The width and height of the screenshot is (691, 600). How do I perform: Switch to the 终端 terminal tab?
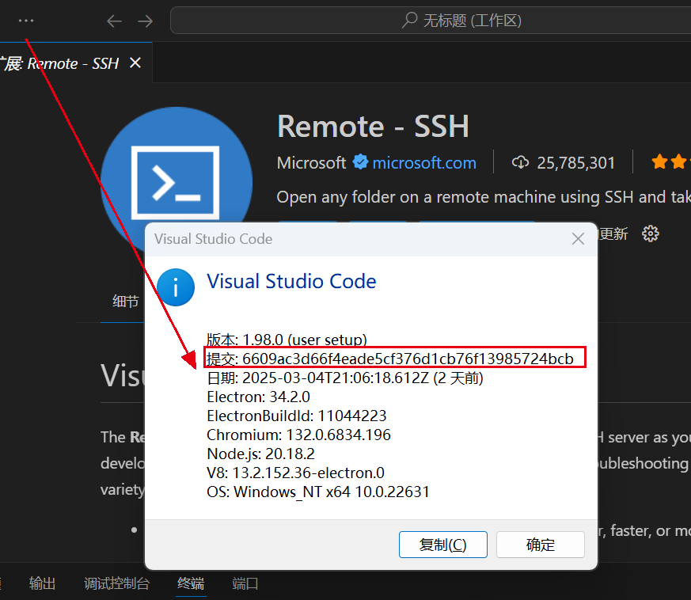click(x=191, y=583)
